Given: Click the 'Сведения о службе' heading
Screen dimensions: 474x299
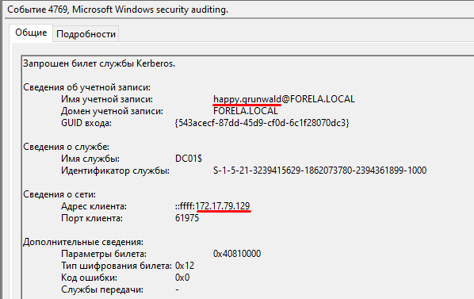Looking at the screenshot, I should point(67,147).
